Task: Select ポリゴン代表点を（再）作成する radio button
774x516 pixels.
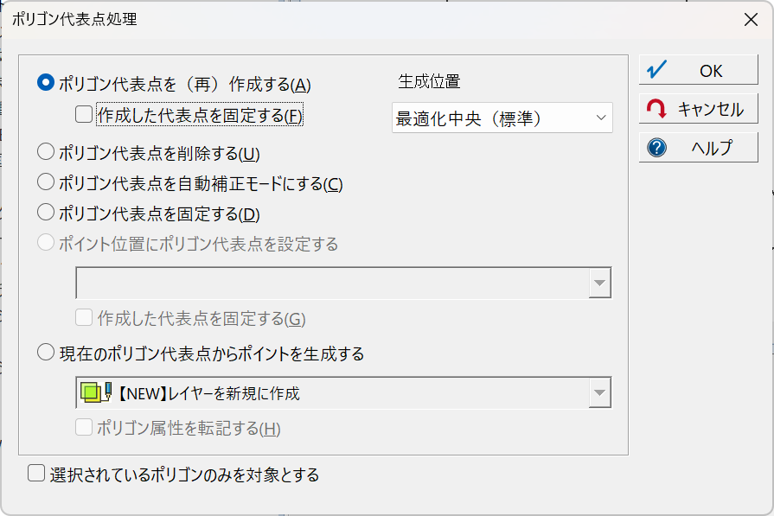Action: coord(46,82)
